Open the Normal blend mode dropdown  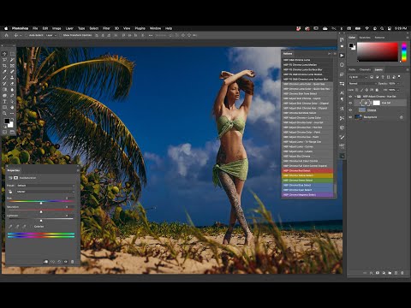point(362,84)
